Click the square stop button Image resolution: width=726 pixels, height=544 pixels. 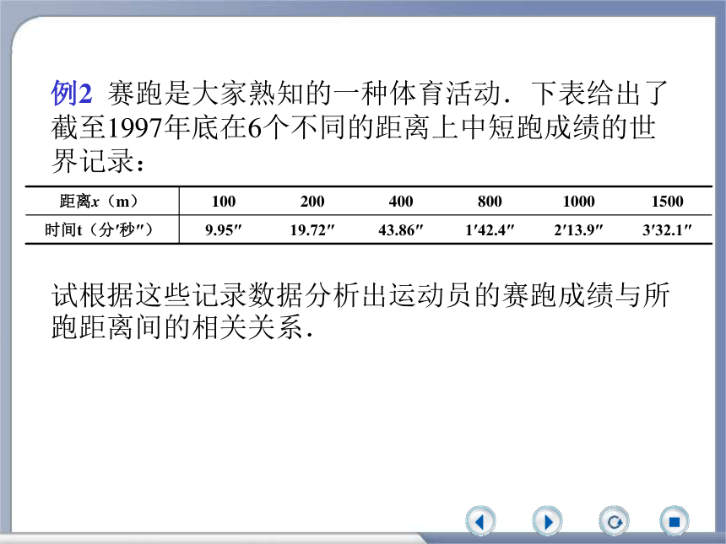(x=675, y=521)
